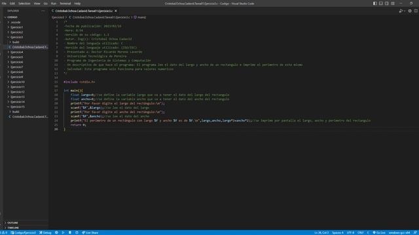
Task: Click the return 0; line in code
Action: click(x=79, y=125)
